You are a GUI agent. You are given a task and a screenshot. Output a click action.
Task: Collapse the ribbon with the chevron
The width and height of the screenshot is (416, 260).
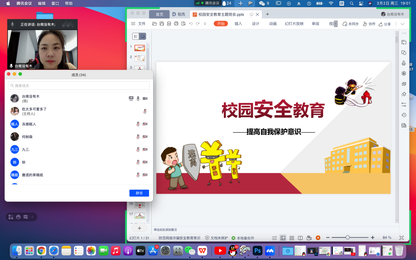pos(403,24)
